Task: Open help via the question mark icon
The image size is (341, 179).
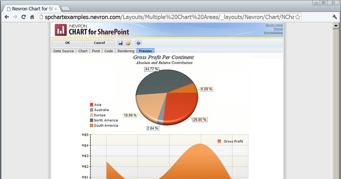Action: click(x=138, y=43)
